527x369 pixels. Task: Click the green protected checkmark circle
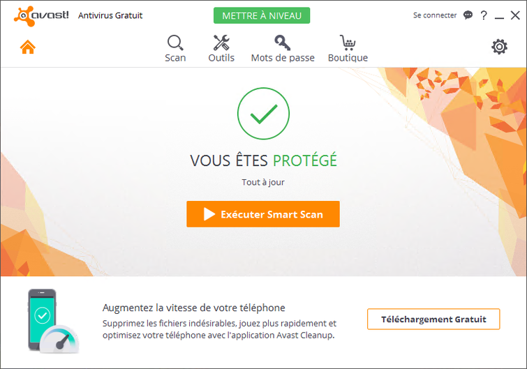[x=263, y=114]
